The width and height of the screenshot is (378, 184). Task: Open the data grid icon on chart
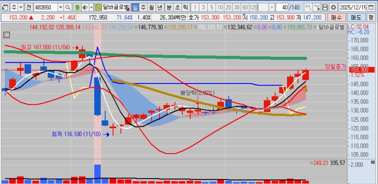pos(6,35)
